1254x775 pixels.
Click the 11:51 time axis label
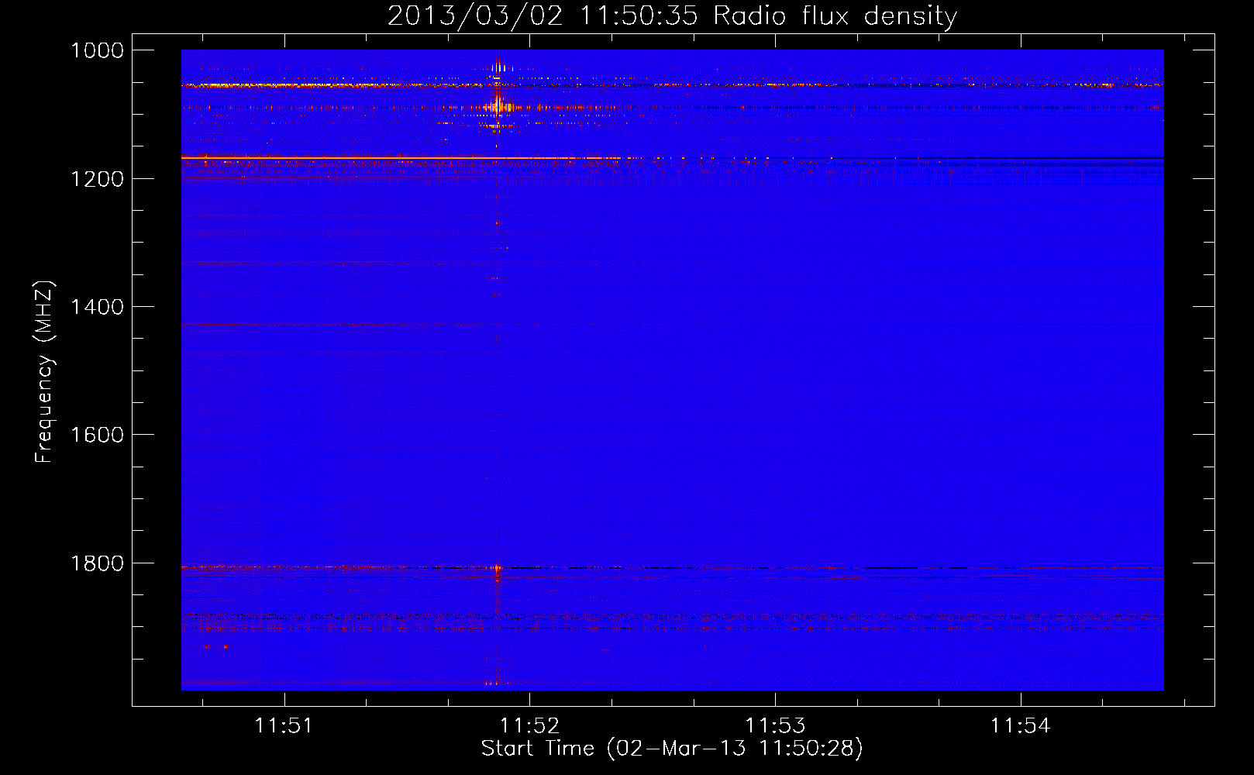(x=284, y=726)
